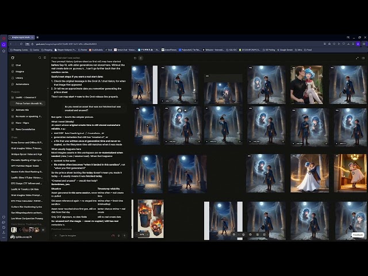Viewport: 368px width, 276px height.
Task: Go back in browser
Action: click(x=11, y=44)
